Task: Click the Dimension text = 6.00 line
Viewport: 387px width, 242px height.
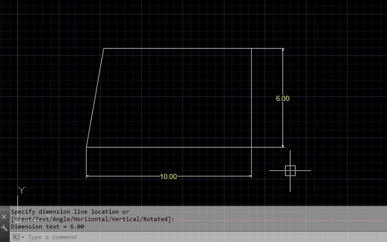Action: pyautogui.click(x=48, y=226)
